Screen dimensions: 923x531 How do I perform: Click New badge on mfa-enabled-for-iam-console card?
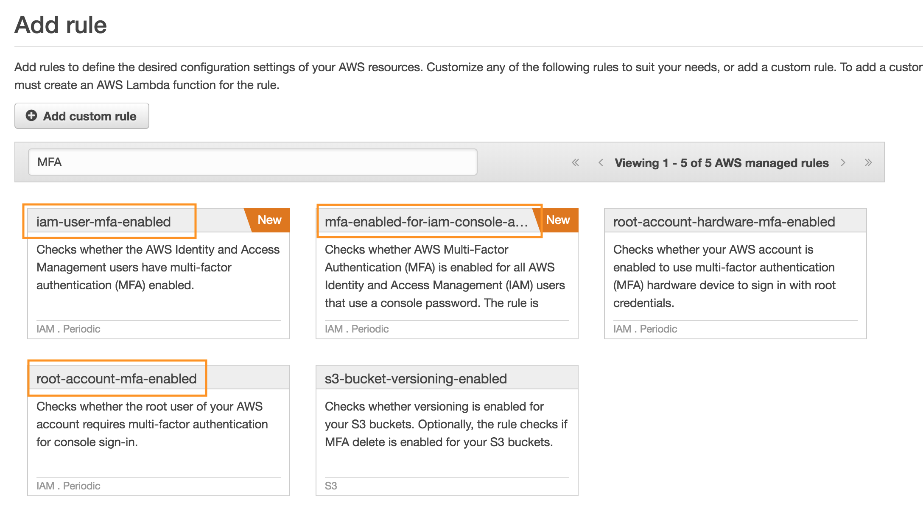[558, 220]
